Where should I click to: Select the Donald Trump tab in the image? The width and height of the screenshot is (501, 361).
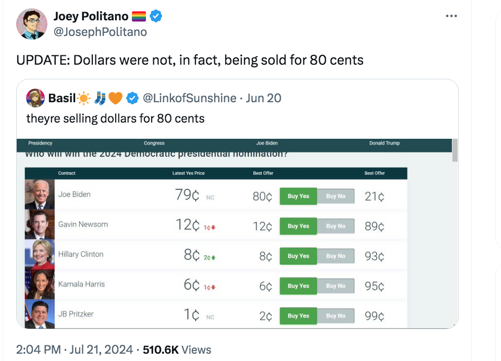click(384, 143)
